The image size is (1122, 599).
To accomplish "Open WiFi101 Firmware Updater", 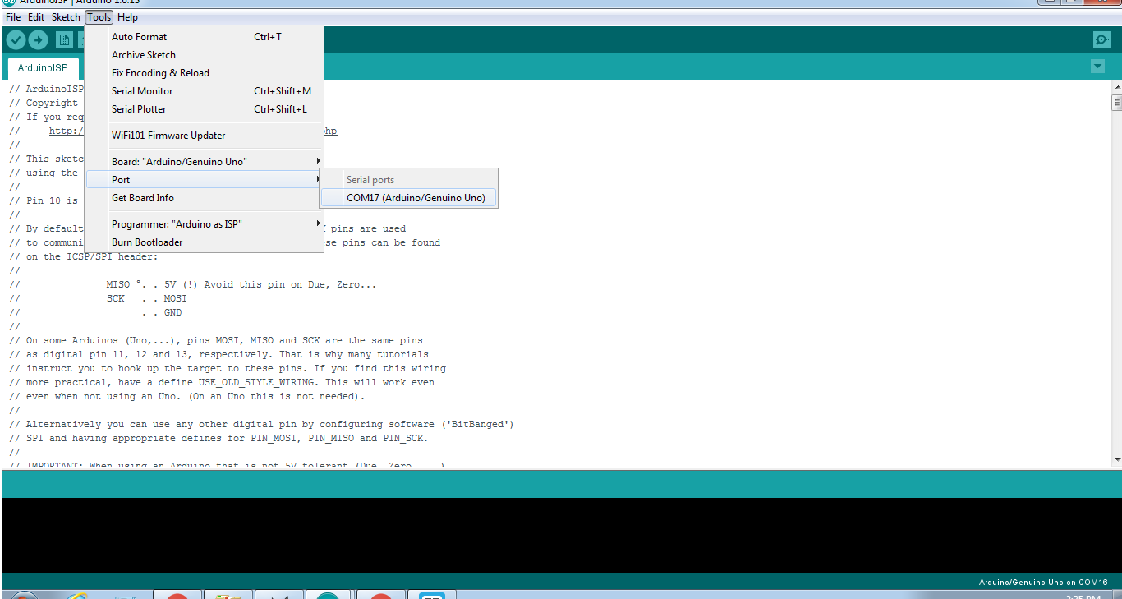I will point(205,136).
